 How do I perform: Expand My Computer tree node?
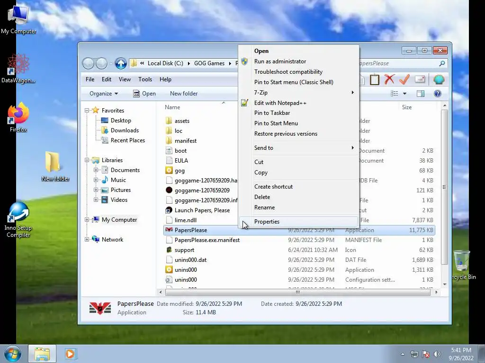(87, 220)
